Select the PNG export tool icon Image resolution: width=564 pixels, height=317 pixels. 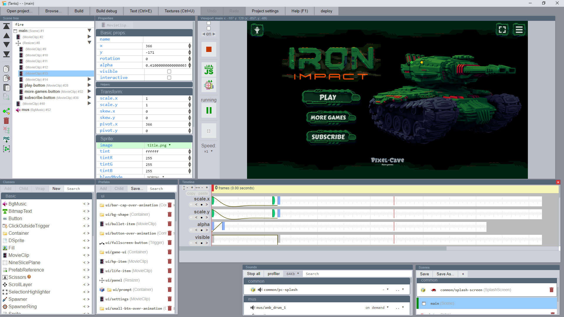(6, 139)
